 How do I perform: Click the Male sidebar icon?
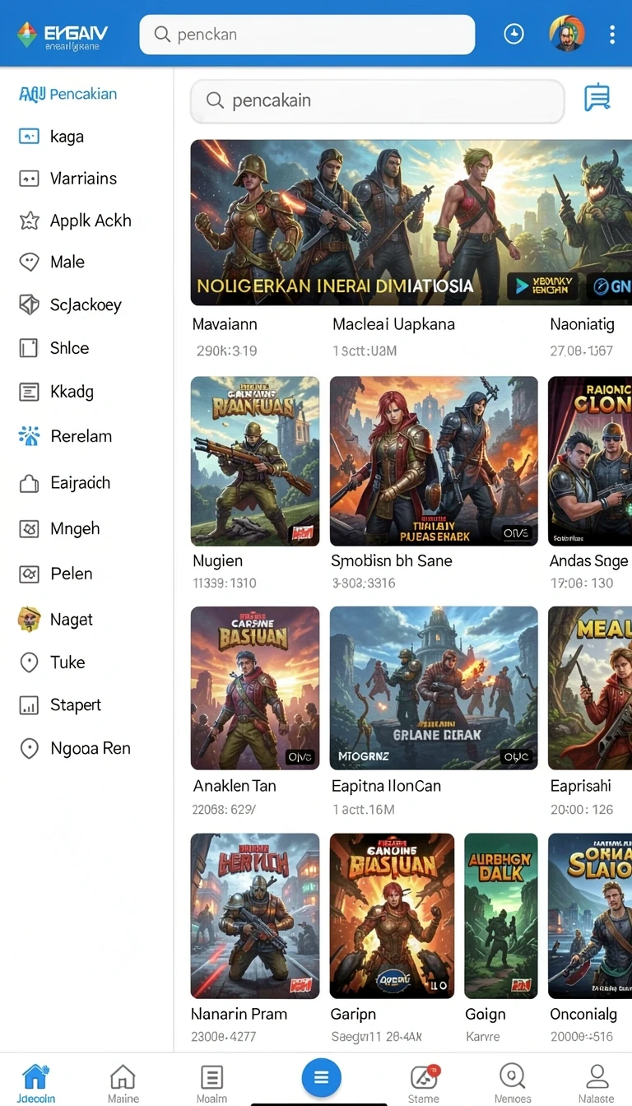(x=29, y=262)
